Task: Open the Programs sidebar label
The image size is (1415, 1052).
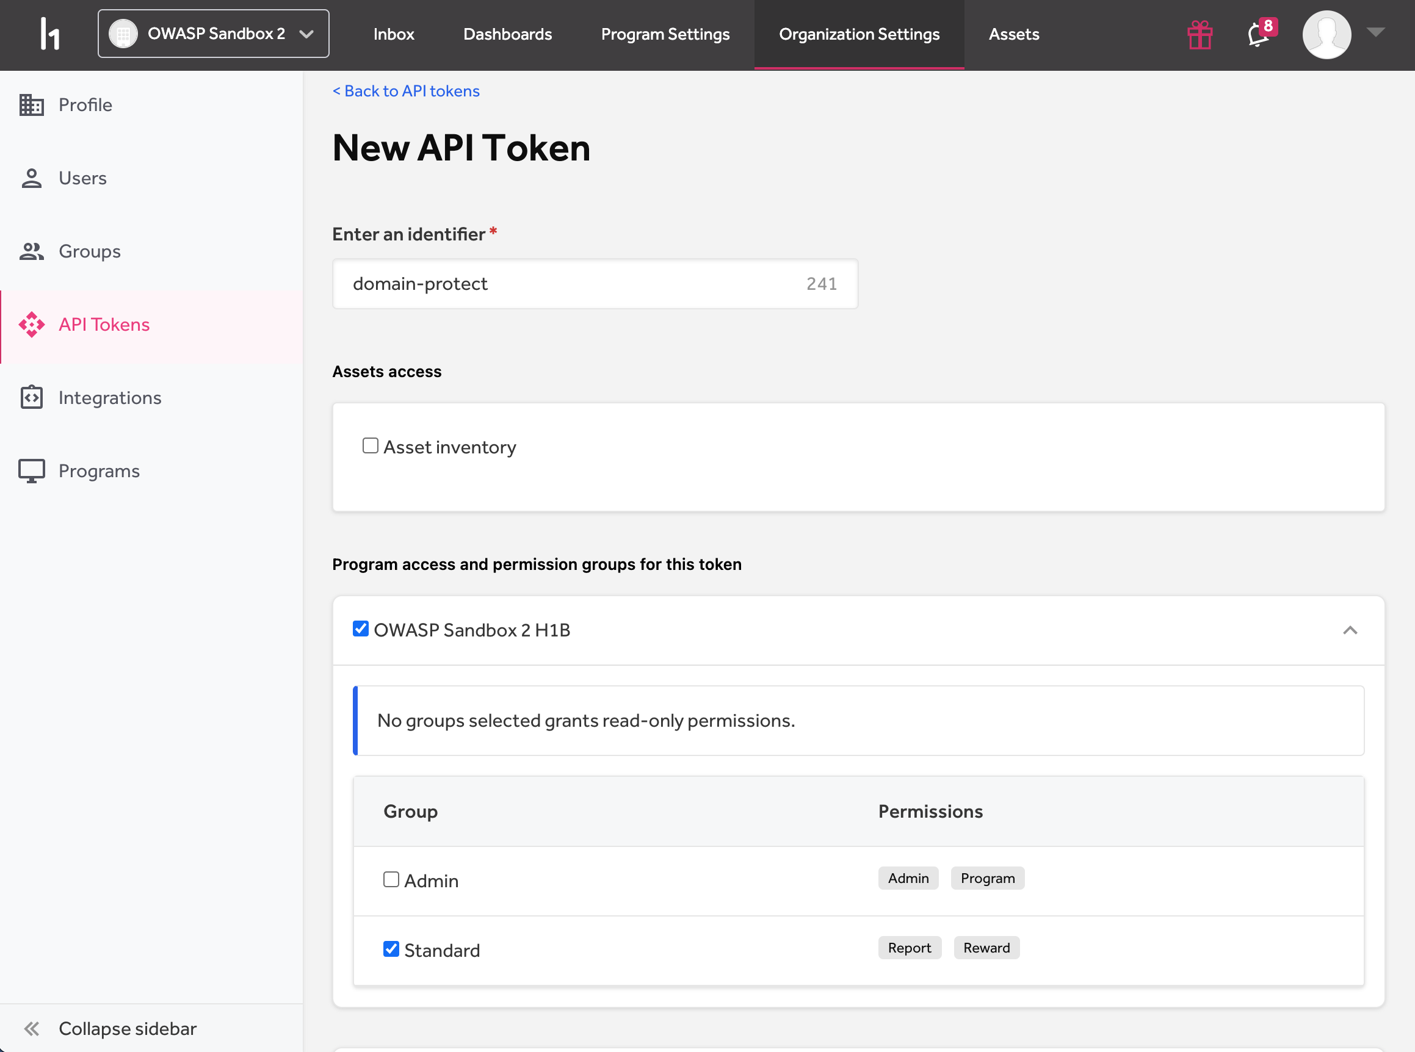Action: (x=100, y=471)
